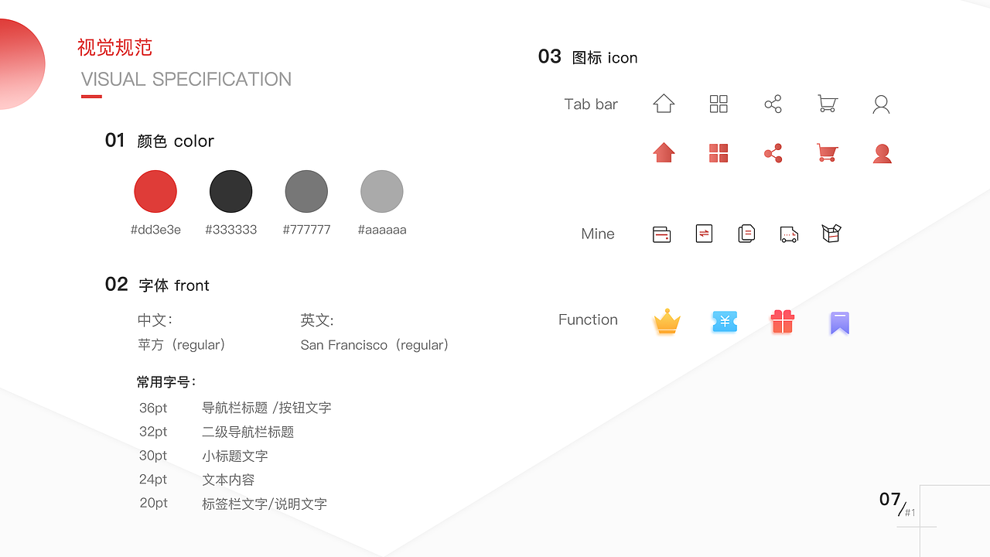Viewport: 990px width, 557px height.
Task: Click the 01 颜色 color section heading
Action: click(159, 141)
